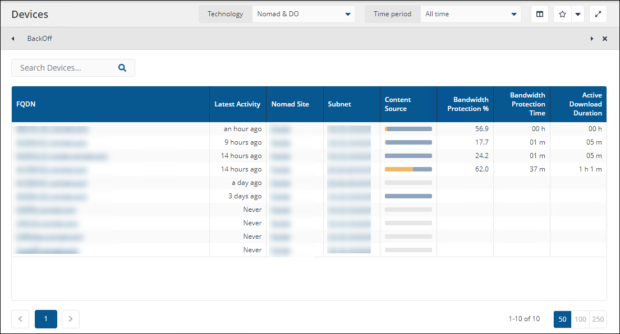Show 250 items per page
This screenshot has width=620, height=334.
pyautogui.click(x=598, y=319)
